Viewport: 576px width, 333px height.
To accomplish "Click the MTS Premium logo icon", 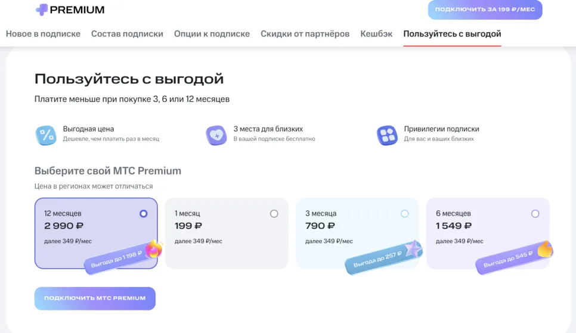I will [x=42, y=10].
